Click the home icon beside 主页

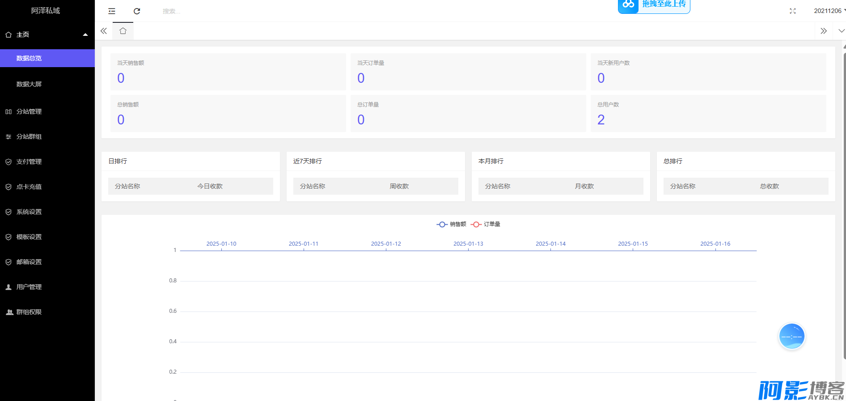8,34
